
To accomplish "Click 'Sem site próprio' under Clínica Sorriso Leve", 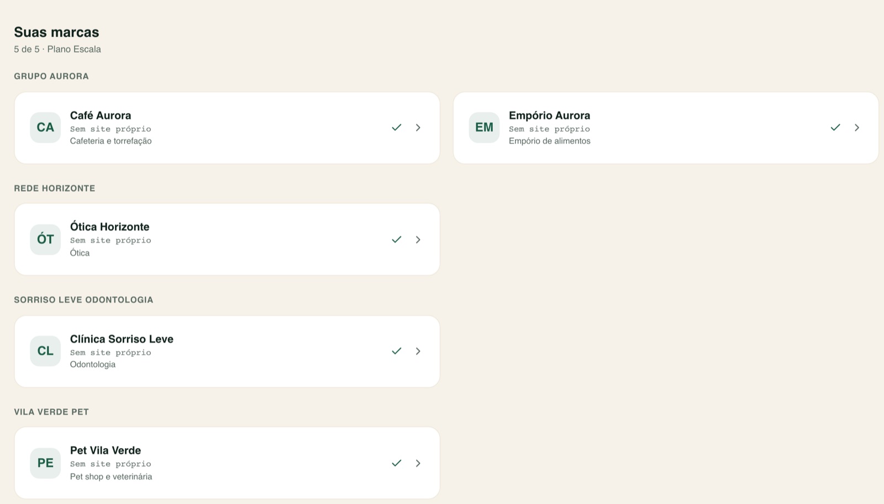I will point(110,353).
